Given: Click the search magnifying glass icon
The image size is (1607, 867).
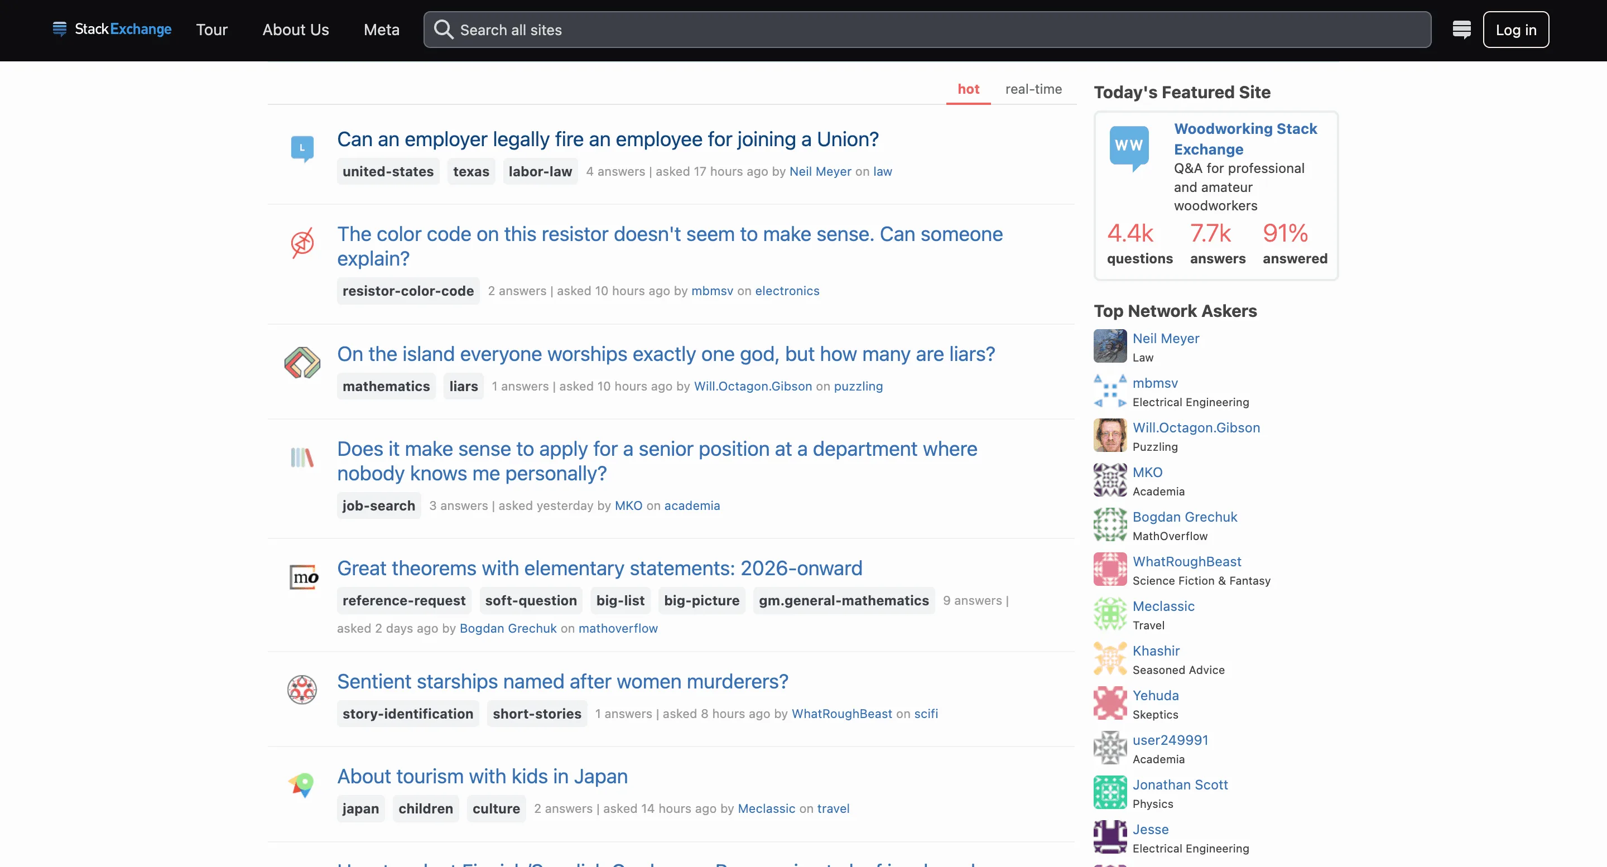Looking at the screenshot, I should (x=443, y=30).
